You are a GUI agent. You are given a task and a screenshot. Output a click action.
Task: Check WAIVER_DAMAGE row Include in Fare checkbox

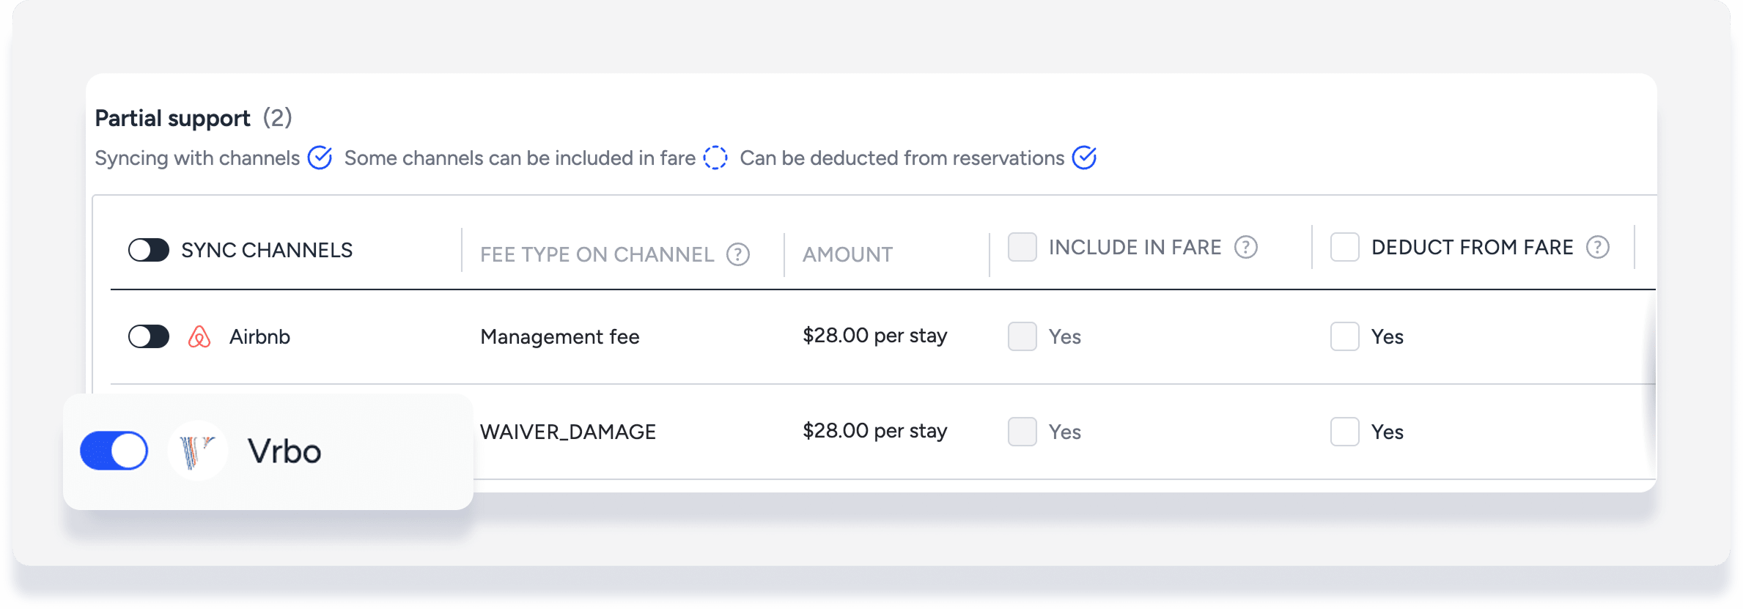pos(1022,432)
